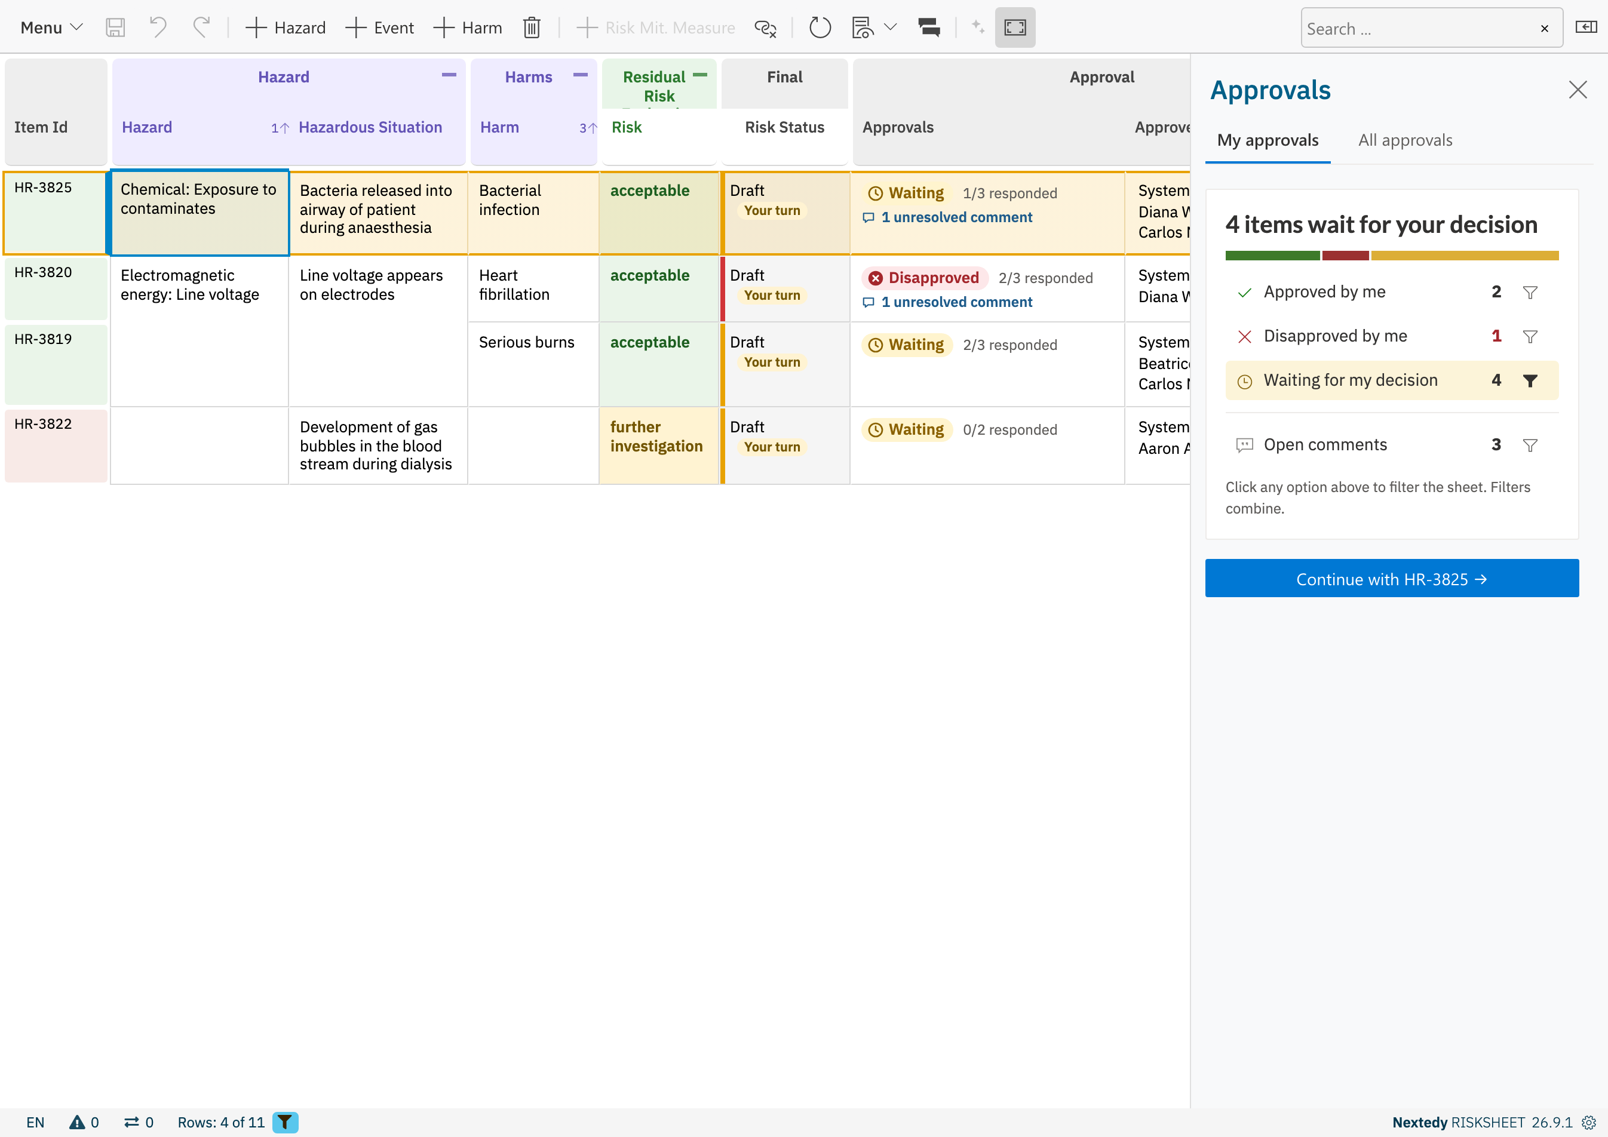Switch to My approvals tab
Image resolution: width=1608 pixels, height=1137 pixels.
tap(1268, 141)
